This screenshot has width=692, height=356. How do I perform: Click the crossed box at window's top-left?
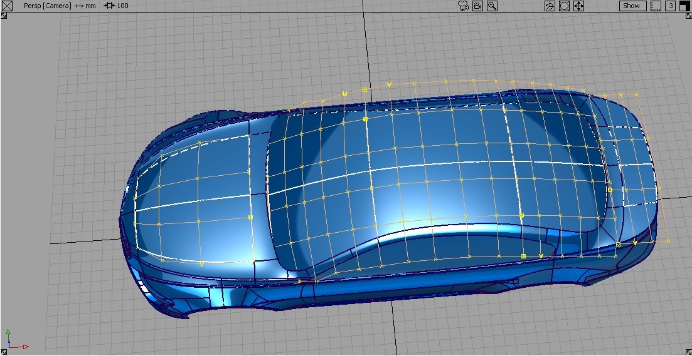[8, 6]
